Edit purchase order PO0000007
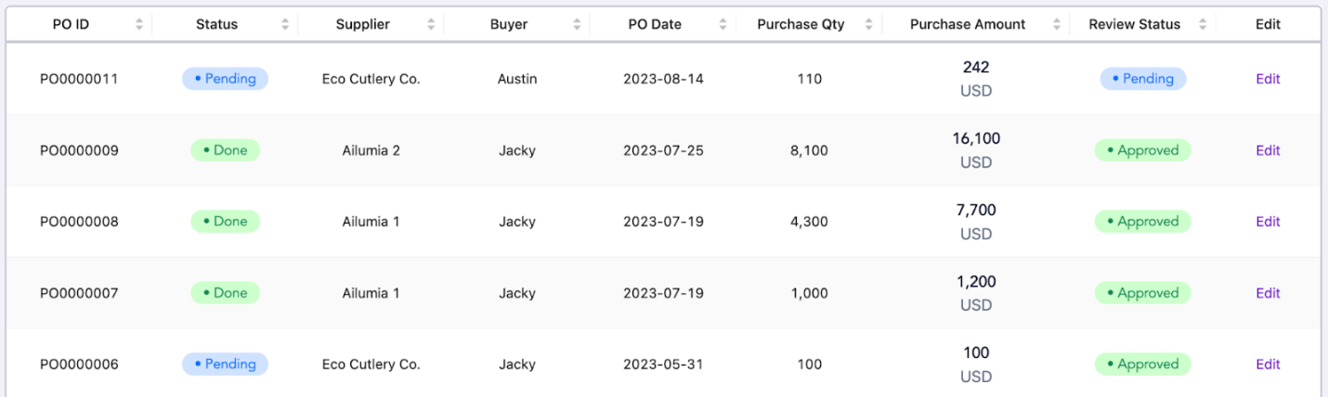The width and height of the screenshot is (1328, 397). tap(1268, 293)
